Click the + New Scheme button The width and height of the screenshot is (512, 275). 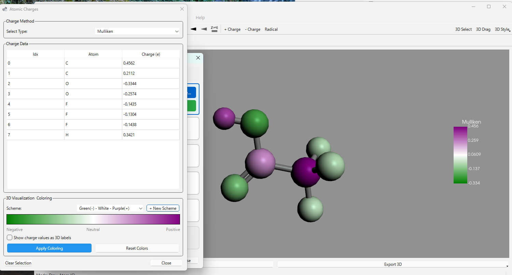(163, 208)
